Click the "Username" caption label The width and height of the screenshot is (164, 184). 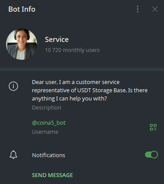pyautogui.click(x=45, y=132)
